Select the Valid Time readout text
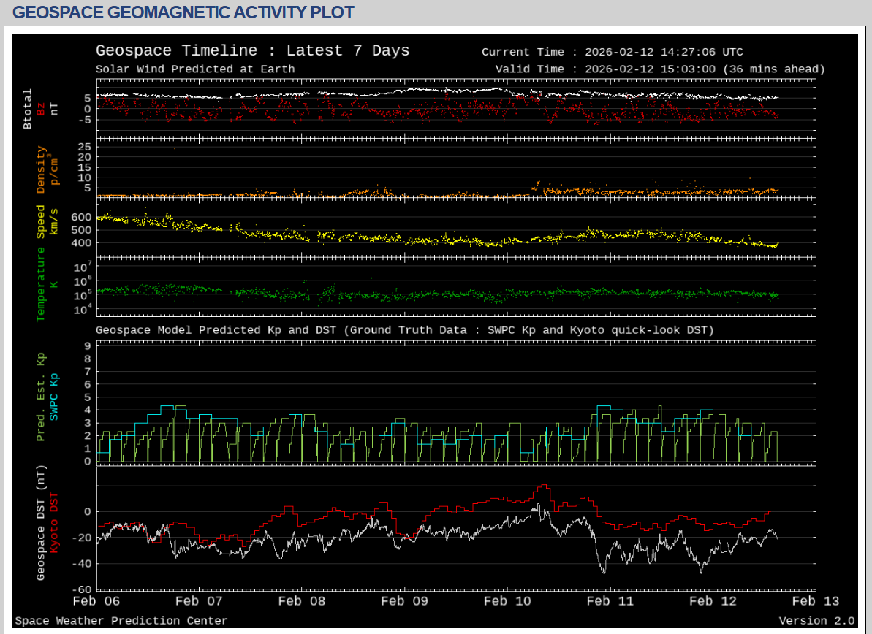 [659, 69]
